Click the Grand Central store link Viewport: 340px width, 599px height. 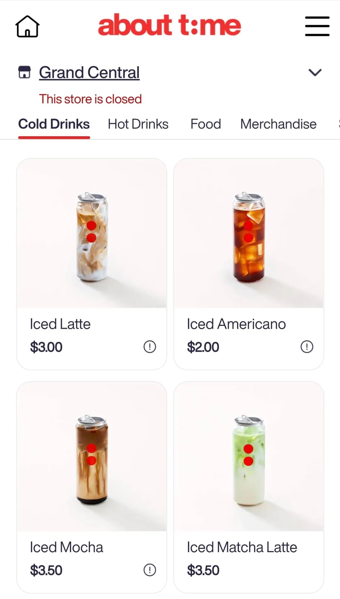89,73
